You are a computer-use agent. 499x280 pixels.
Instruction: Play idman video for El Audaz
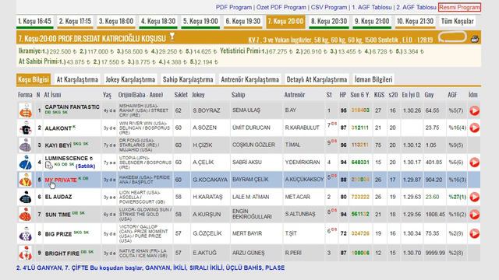click(474, 197)
